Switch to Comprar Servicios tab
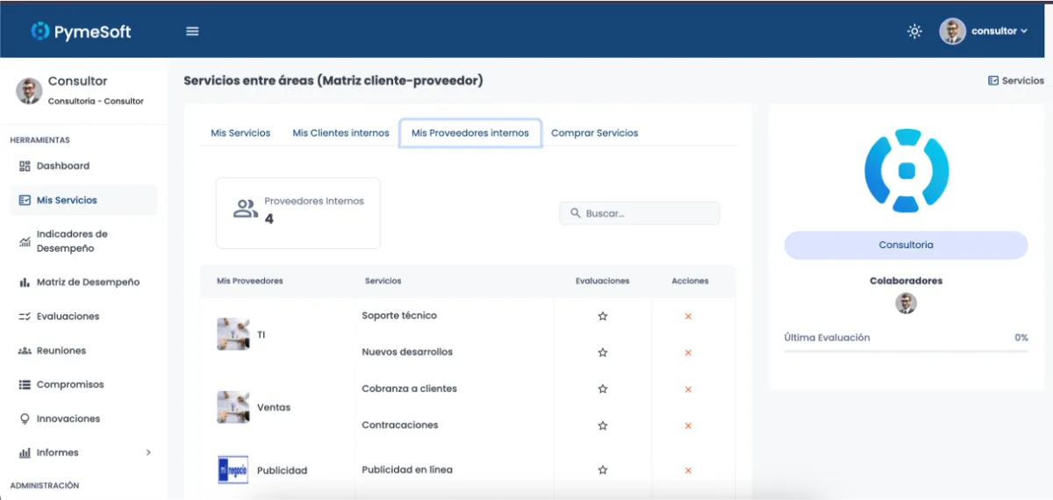The width and height of the screenshot is (1053, 500). pyautogui.click(x=595, y=133)
